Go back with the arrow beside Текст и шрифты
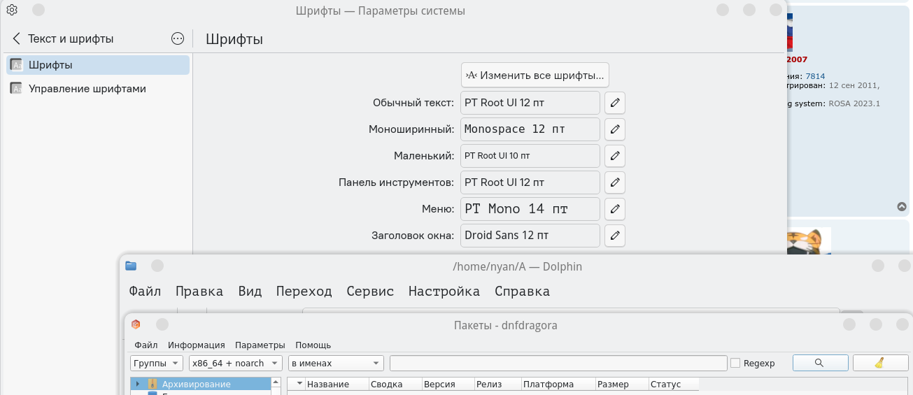The image size is (913, 395). point(17,39)
